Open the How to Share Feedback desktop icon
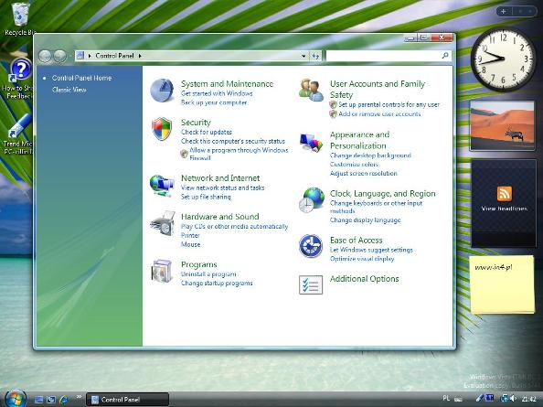The height and width of the screenshot is (407, 543). (x=18, y=79)
